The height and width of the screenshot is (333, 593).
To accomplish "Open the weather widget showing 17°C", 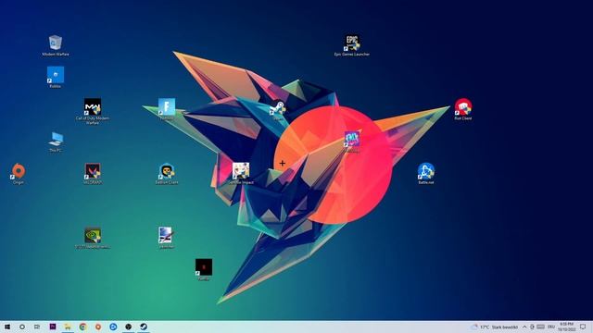I will 494,327.
